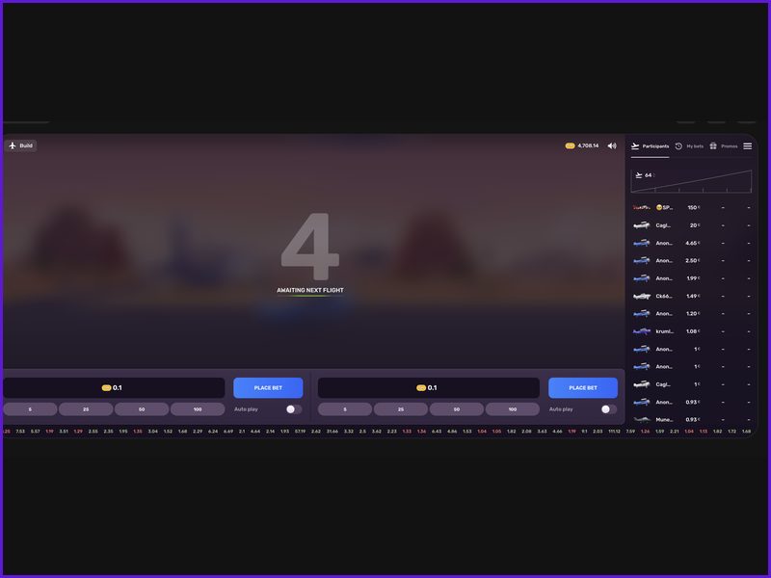This screenshot has height=578, width=771.
Task: Click the coin icon showing the 4,708.14 balance
Action: (x=570, y=145)
